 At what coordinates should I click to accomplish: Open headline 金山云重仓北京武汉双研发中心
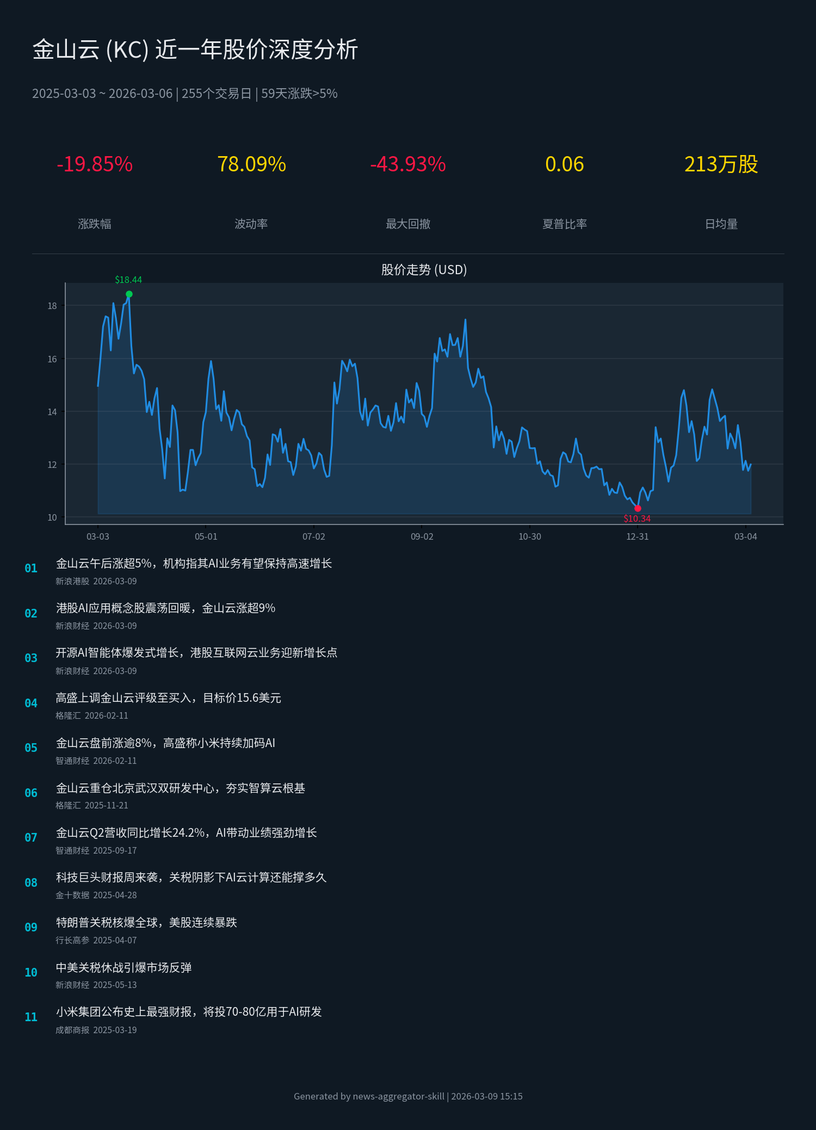(x=181, y=788)
